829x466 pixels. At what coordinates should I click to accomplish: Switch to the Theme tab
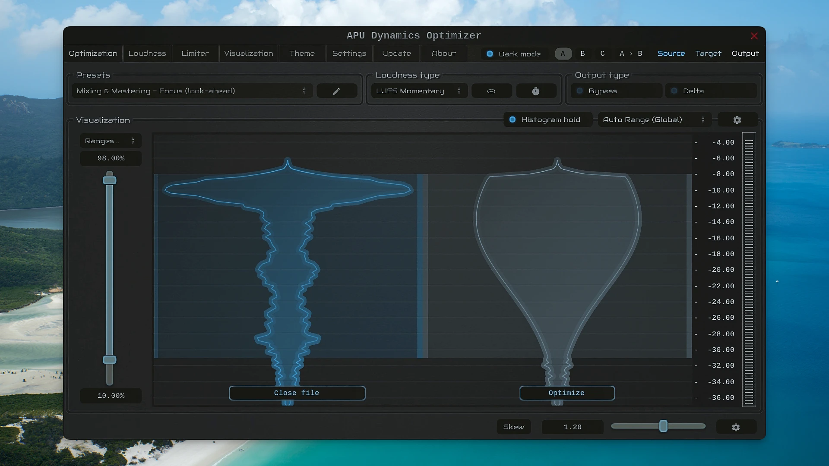[302, 54]
